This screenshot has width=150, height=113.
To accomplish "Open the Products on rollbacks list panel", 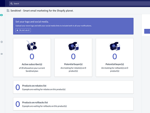I will (73, 104).
